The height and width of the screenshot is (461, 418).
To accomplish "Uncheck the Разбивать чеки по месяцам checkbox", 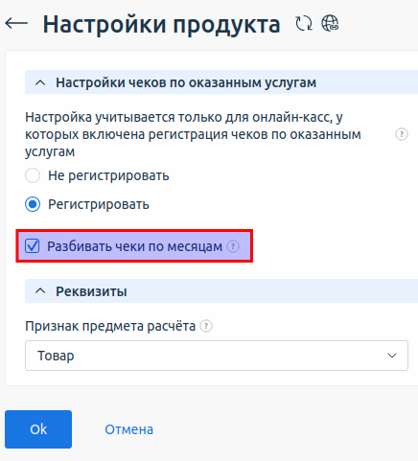I will click(33, 246).
